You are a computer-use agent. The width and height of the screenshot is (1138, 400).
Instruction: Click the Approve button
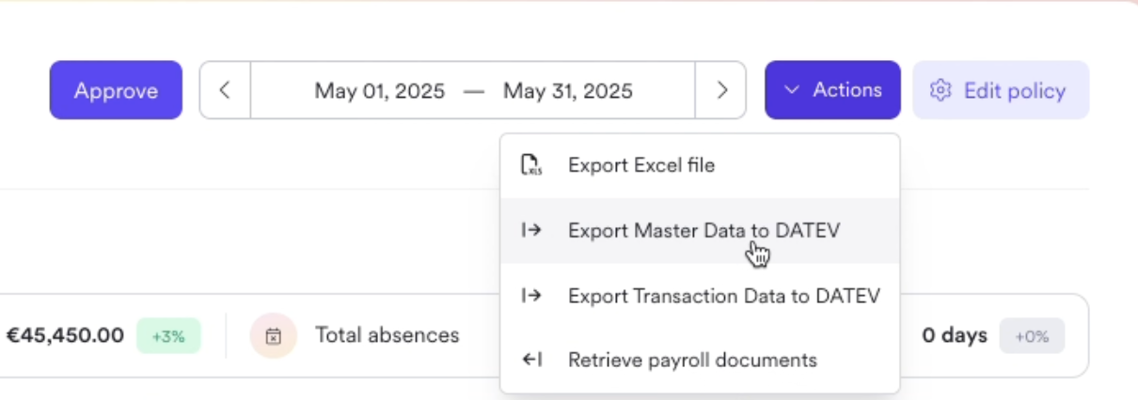click(x=116, y=90)
